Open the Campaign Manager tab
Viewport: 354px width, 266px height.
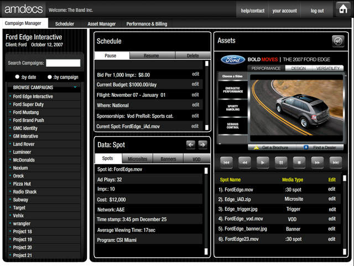pos(23,23)
